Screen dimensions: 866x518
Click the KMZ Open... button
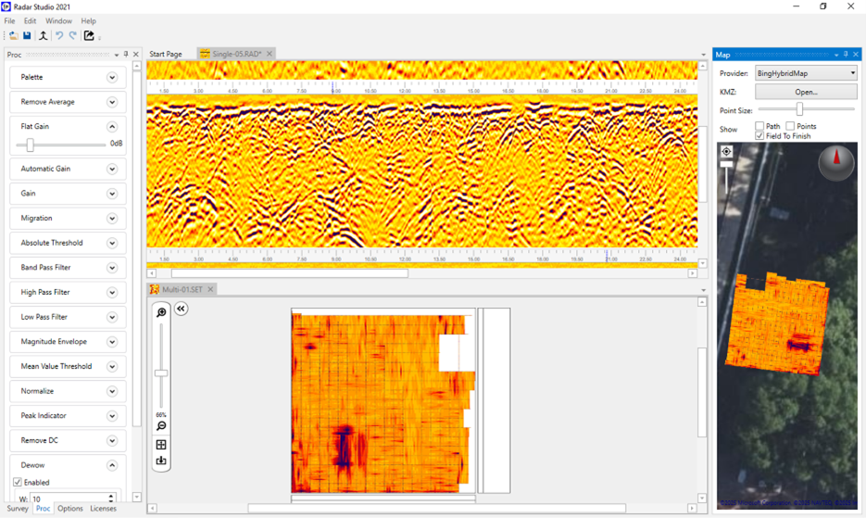(806, 92)
